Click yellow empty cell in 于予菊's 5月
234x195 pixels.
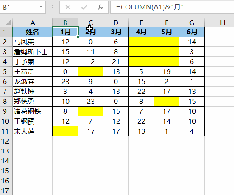tap(166, 62)
